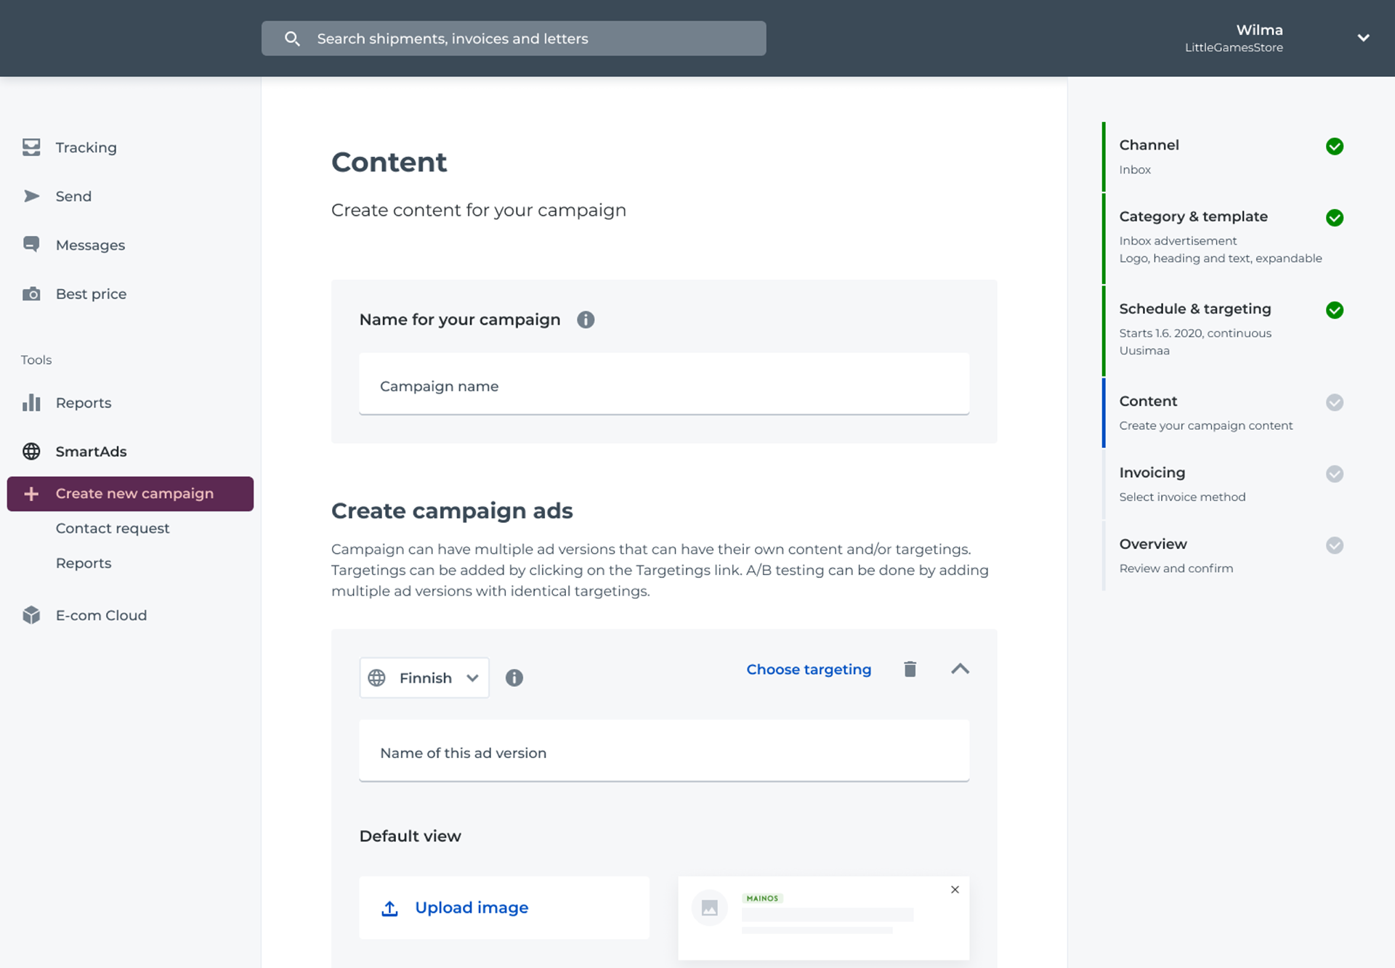Open Messages in the sidebar
1395x968 pixels.
coord(90,245)
